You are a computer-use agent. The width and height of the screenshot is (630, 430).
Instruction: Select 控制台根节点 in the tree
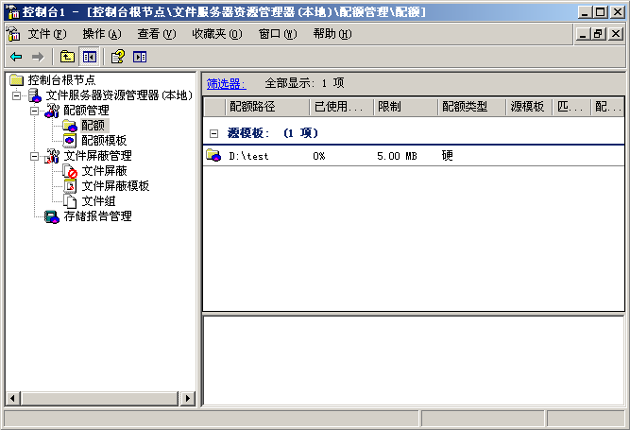pyautogui.click(x=61, y=80)
